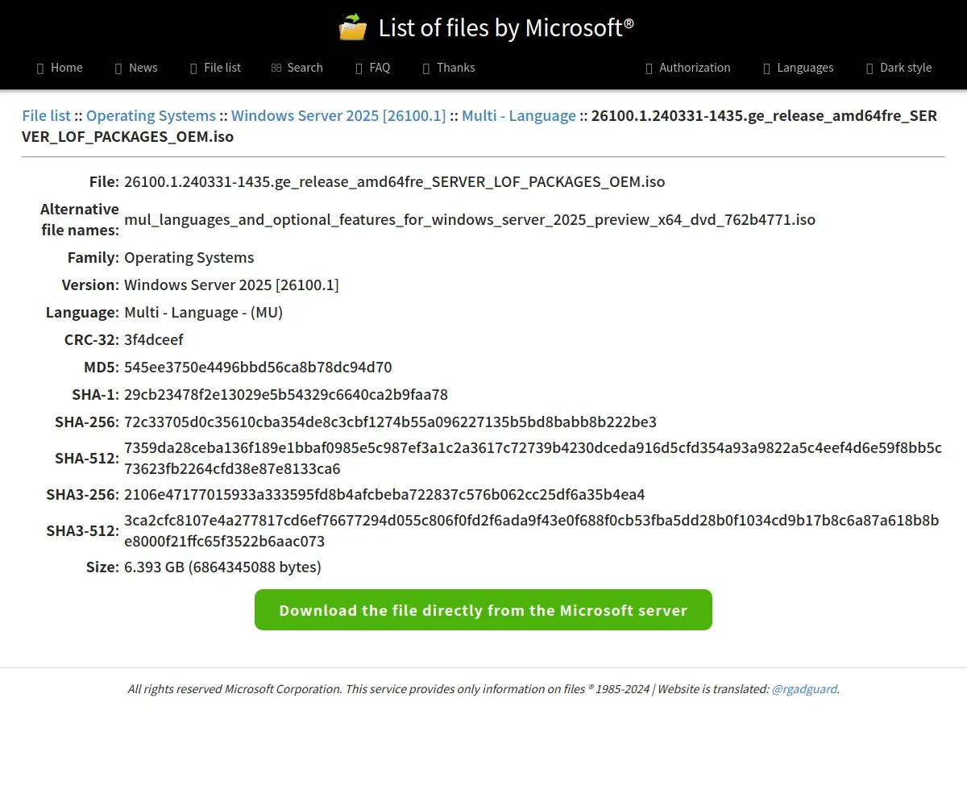Select the File name value text
The height and width of the screenshot is (806, 967).
point(395,181)
